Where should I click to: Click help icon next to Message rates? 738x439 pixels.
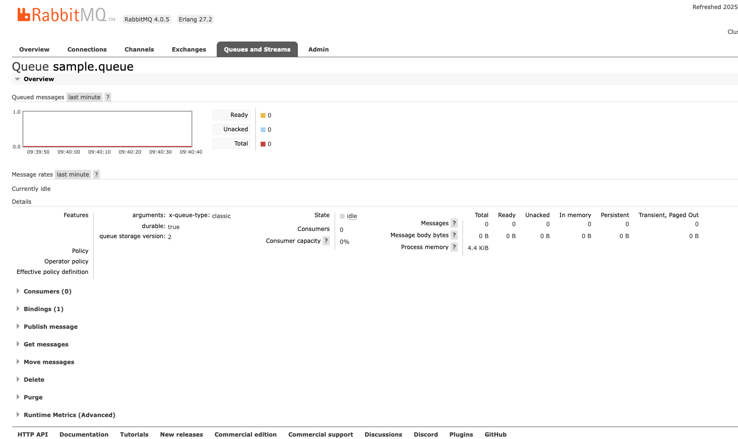tap(96, 175)
